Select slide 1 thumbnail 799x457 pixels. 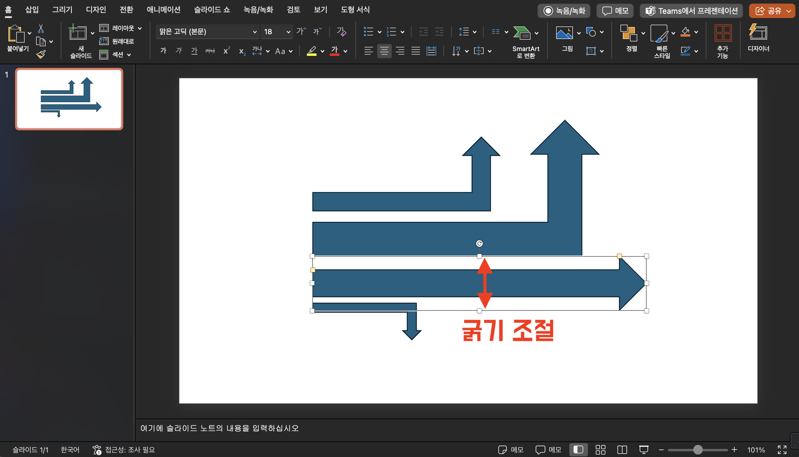pos(69,99)
